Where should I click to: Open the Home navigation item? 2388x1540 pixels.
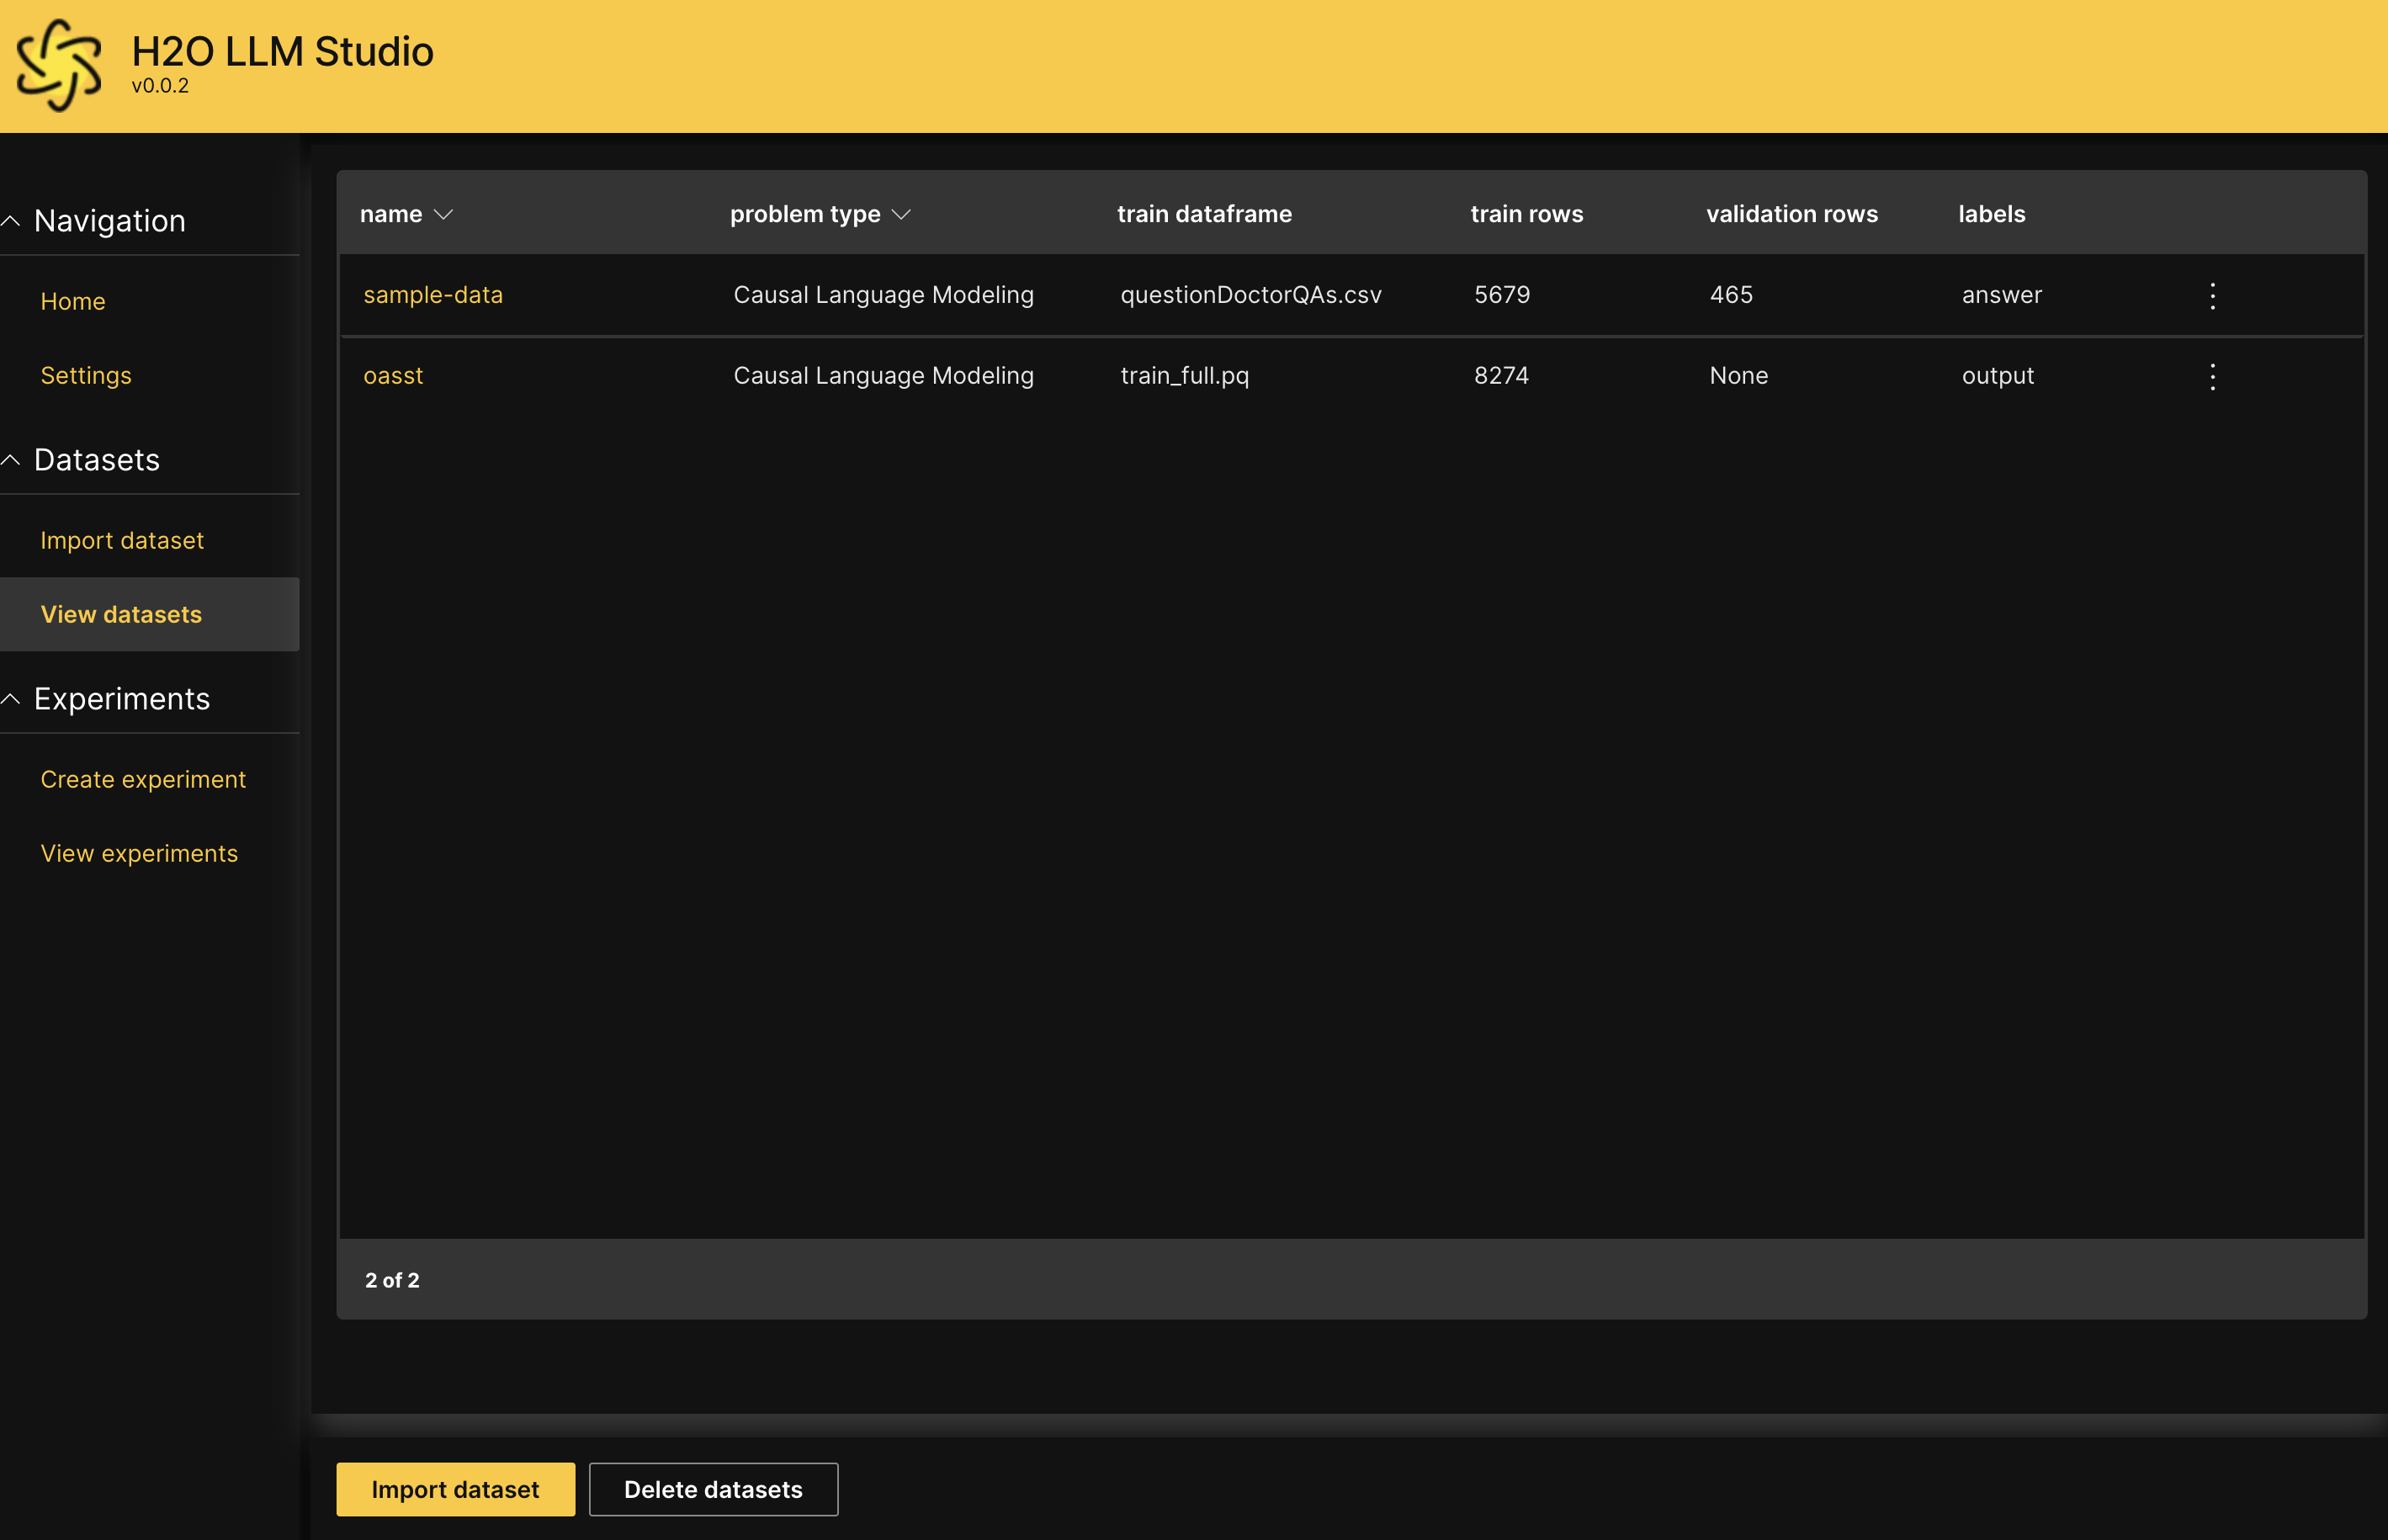[73, 301]
